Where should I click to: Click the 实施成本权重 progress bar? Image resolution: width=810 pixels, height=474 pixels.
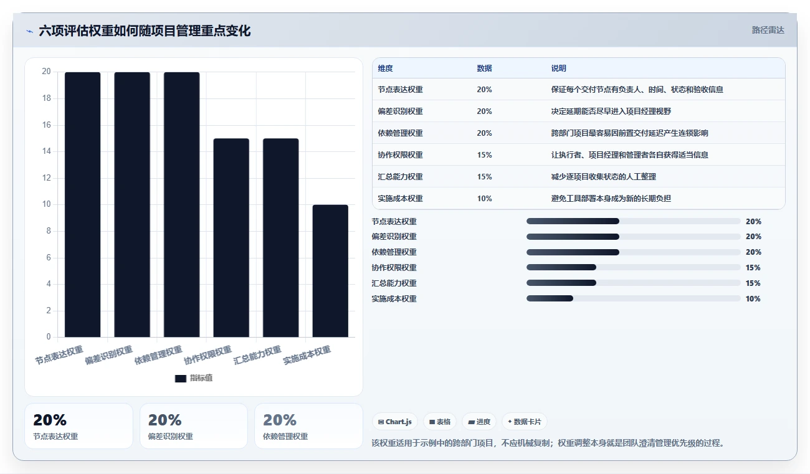pyautogui.click(x=634, y=299)
